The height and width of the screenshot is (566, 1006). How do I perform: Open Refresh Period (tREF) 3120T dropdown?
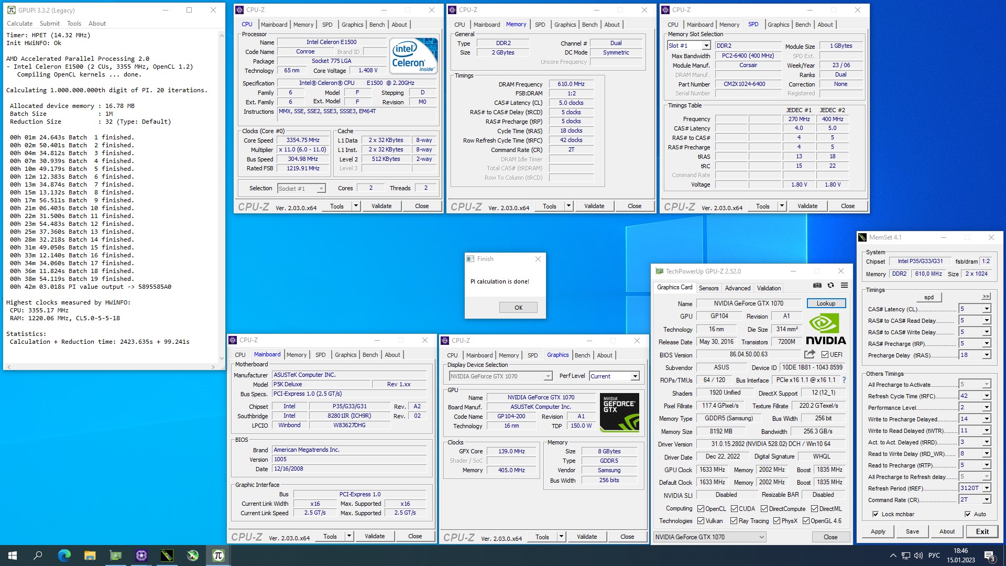(x=986, y=488)
